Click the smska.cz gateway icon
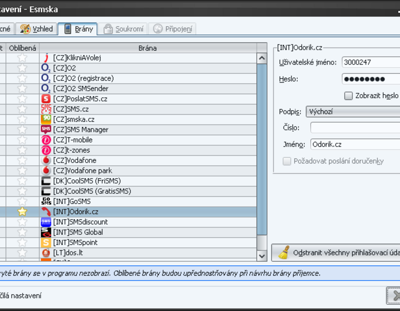Screen dimensions: 400x311 coord(46,120)
